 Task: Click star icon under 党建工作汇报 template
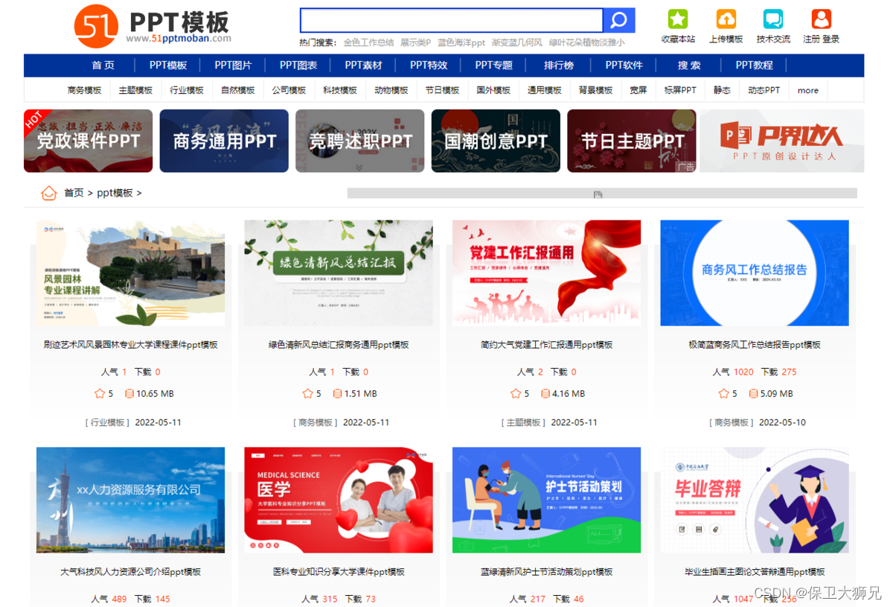point(516,393)
